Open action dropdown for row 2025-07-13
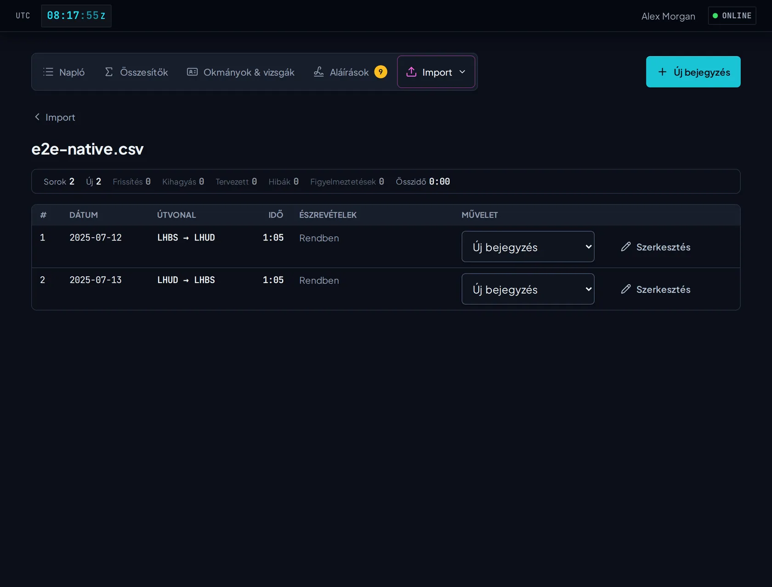The height and width of the screenshot is (587, 772). (x=528, y=289)
